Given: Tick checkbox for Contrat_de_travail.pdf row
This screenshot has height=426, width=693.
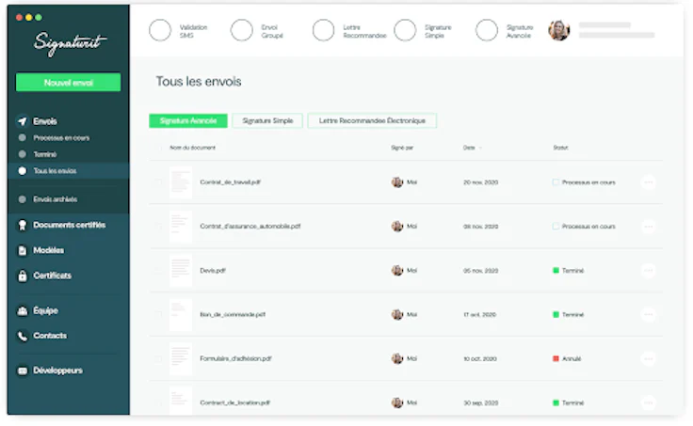Looking at the screenshot, I should point(158,181).
